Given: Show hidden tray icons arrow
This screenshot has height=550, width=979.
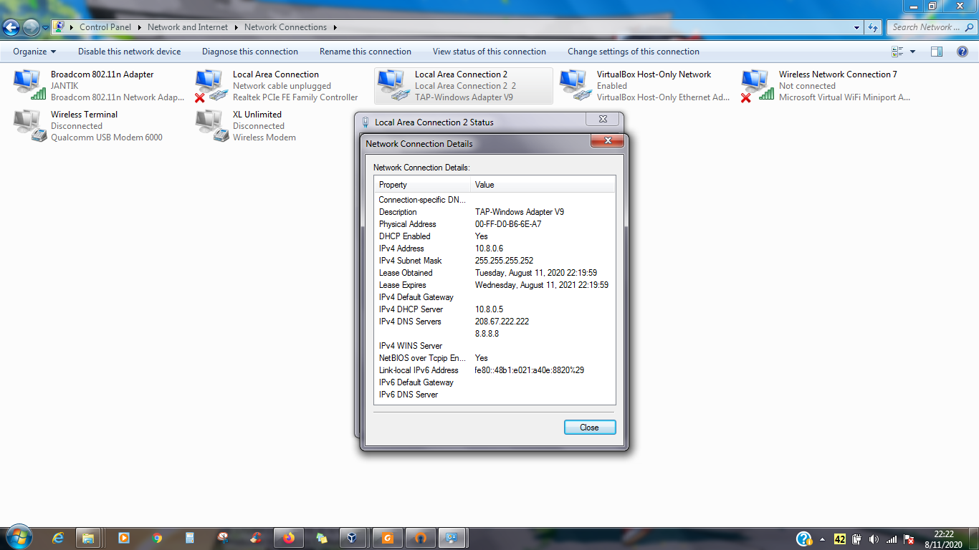Looking at the screenshot, I should [x=822, y=539].
